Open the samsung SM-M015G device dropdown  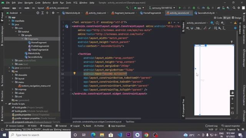(x=162, y=8)
